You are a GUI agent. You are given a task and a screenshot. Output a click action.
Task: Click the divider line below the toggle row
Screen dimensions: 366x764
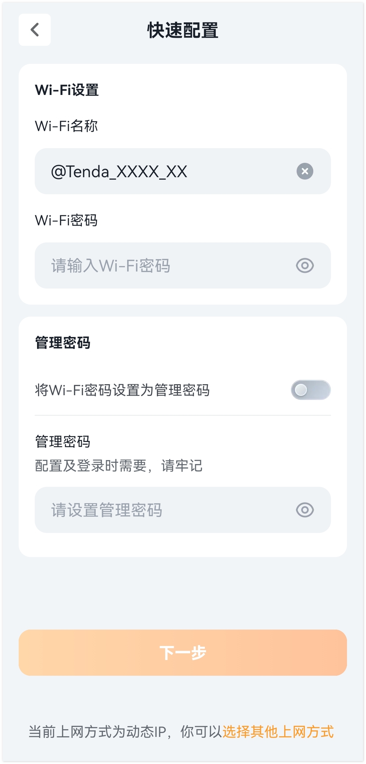tap(183, 415)
